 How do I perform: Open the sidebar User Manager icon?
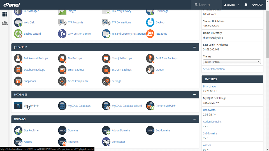pyautogui.click(x=5, y=23)
